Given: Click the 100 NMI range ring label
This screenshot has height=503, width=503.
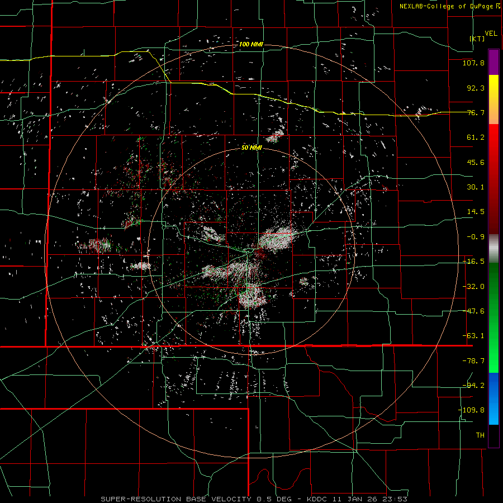Looking at the screenshot, I should click(x=251, y=44).
